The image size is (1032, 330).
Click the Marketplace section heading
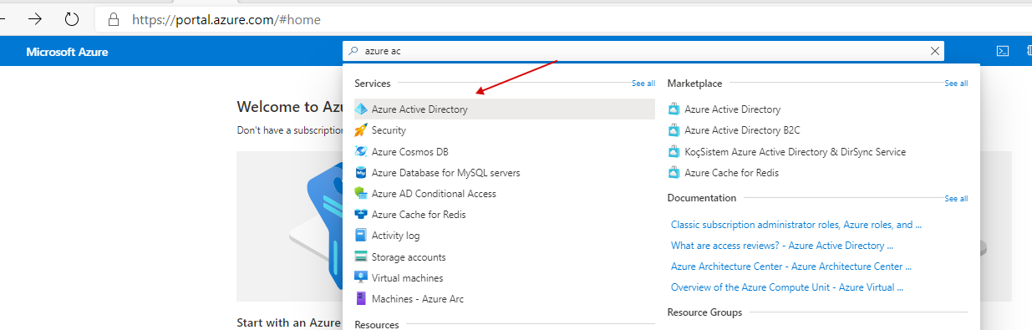[x=694, y=84]
